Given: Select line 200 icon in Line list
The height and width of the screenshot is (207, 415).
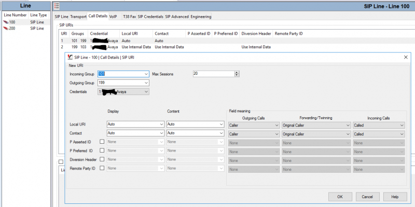Looking at the screenshot, I should (x=6, y=29).
